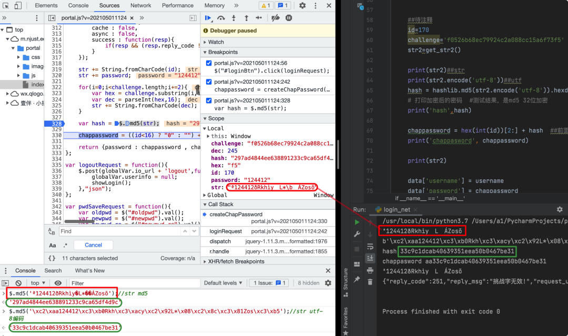The image size is (568, 336).
Task: Select the inspect element picker icon
Action: pyautogui.click(x=6, y=5)
